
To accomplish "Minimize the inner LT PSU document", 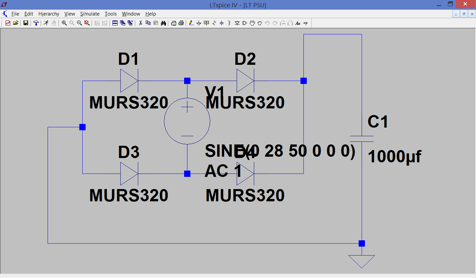I will click(x=456, y=14).
